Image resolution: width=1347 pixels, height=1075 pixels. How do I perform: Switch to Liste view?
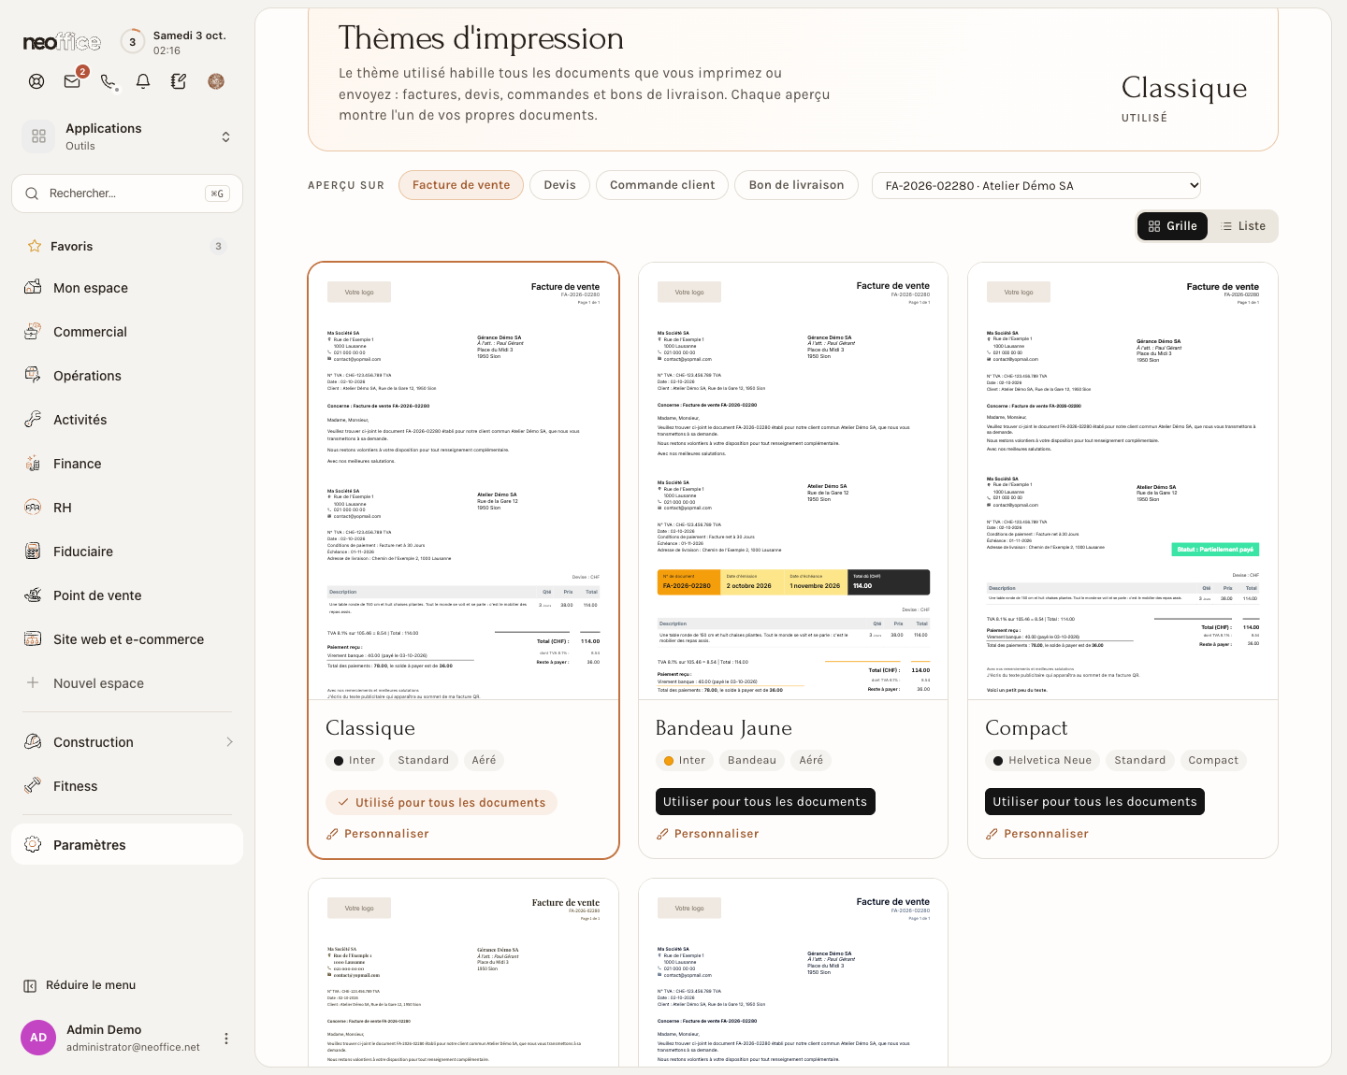coord(1243,226)
